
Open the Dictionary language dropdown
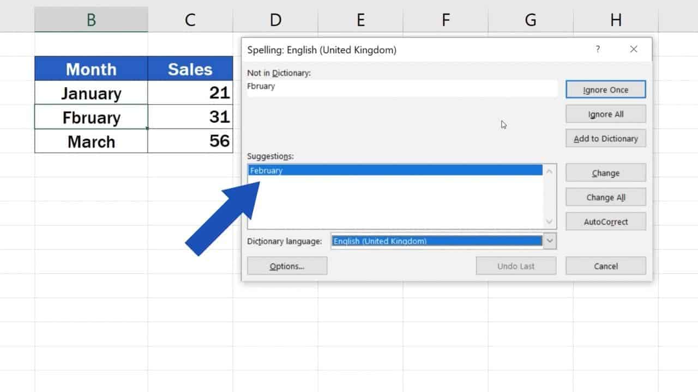pos(549,241)
